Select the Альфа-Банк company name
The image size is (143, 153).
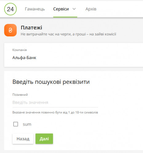[x=24, y=58]
